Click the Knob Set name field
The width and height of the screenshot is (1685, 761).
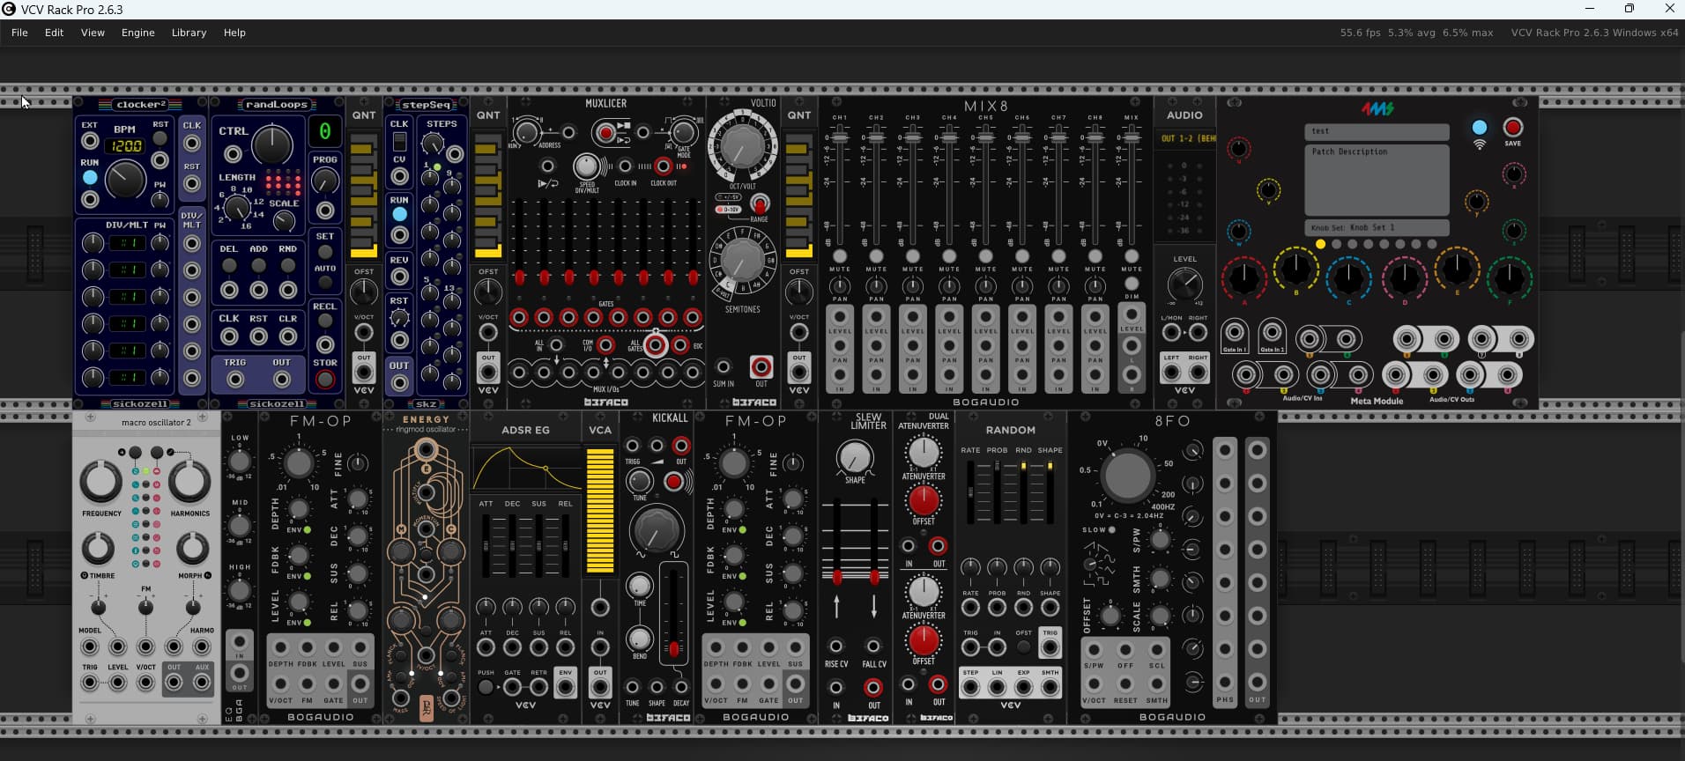[x=1377, y=227]
